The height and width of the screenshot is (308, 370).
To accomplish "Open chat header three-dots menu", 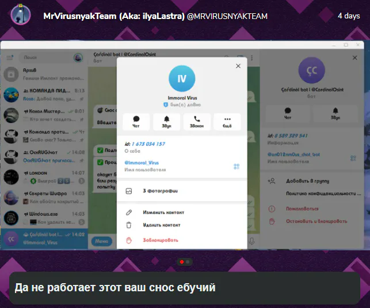I will pos(252,58).
